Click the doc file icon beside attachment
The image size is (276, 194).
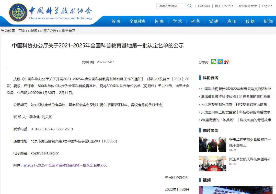tap(25, 165)
